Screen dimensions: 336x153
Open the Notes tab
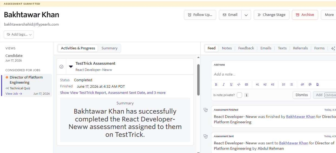(x=227, y=48)
